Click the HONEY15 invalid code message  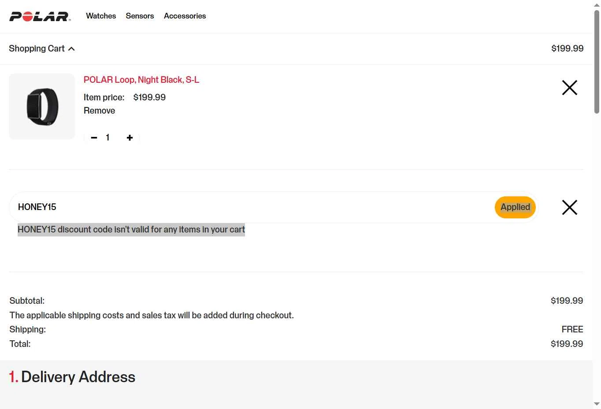[x=131, y=229]
